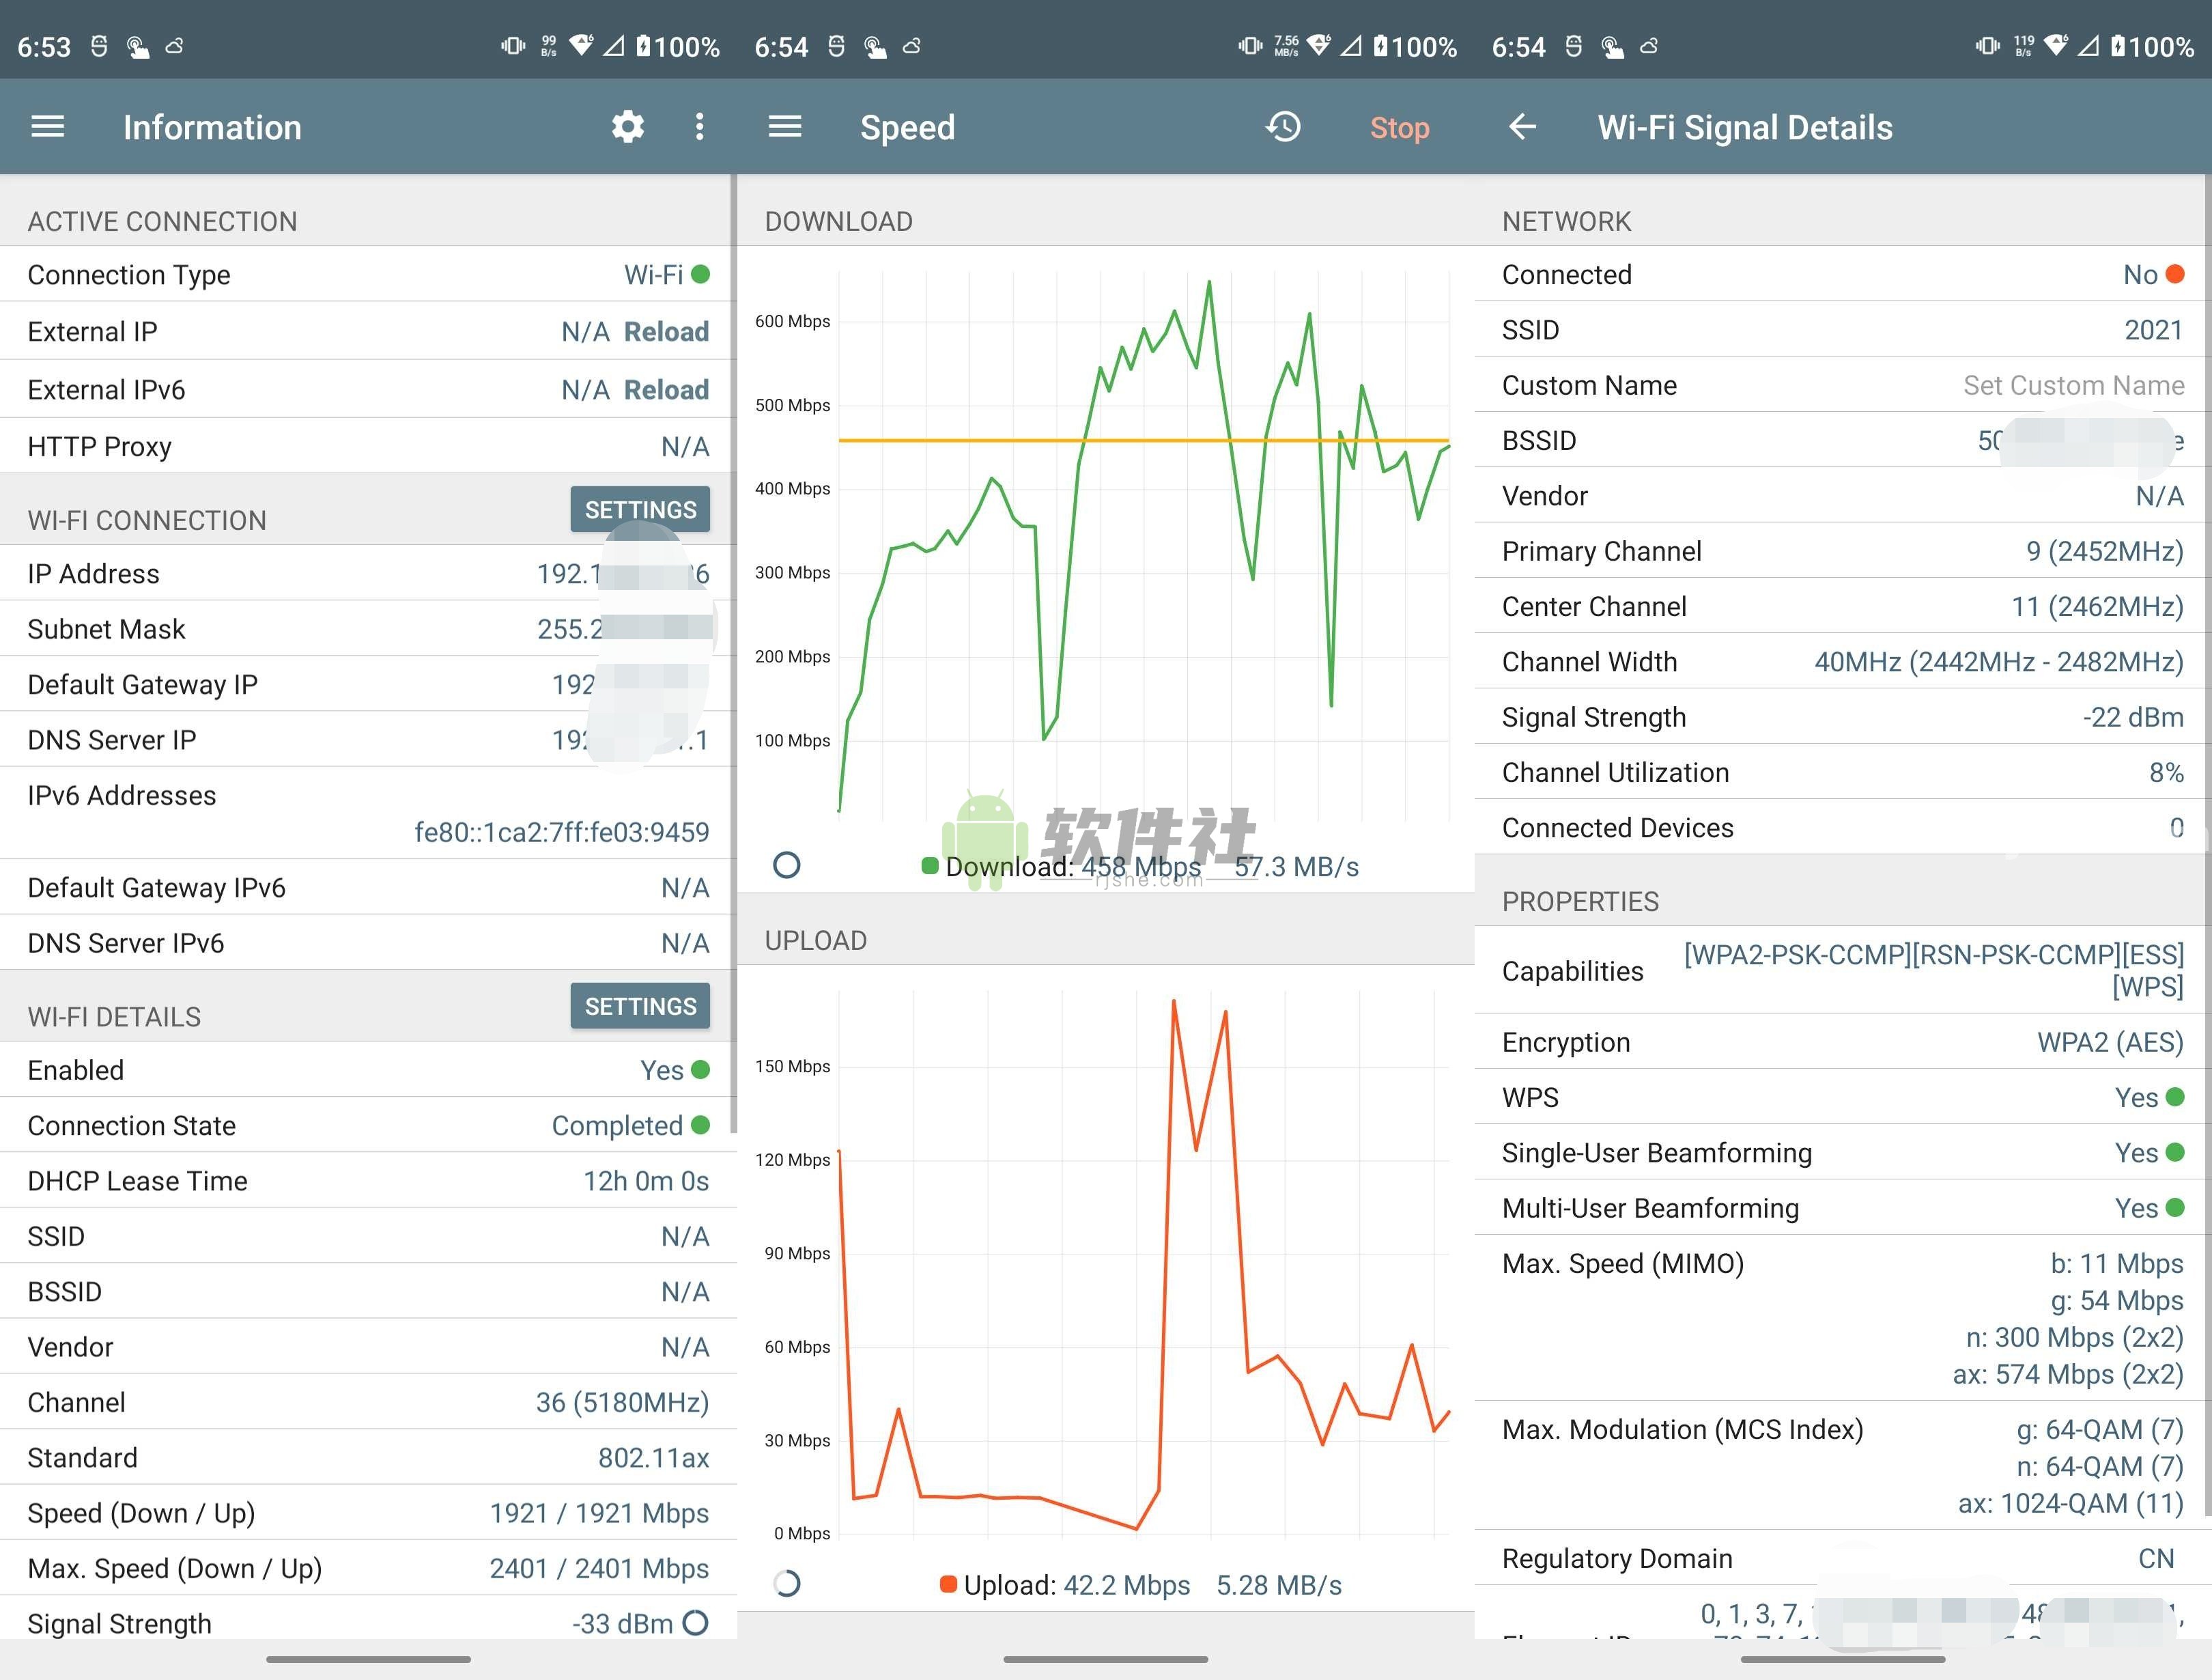Tap the signal strength meter icon beside -33 dBm
The height and width of the screenshot is (1680, 2212).
point(697,1623)
